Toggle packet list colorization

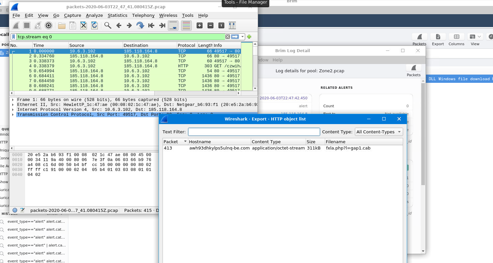pos(186,25)
